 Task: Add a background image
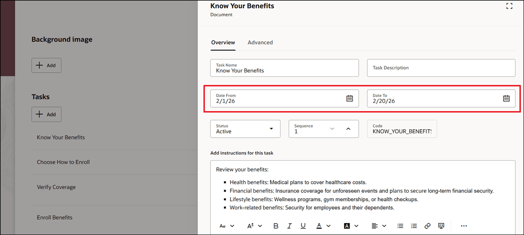tap(46, 65)
